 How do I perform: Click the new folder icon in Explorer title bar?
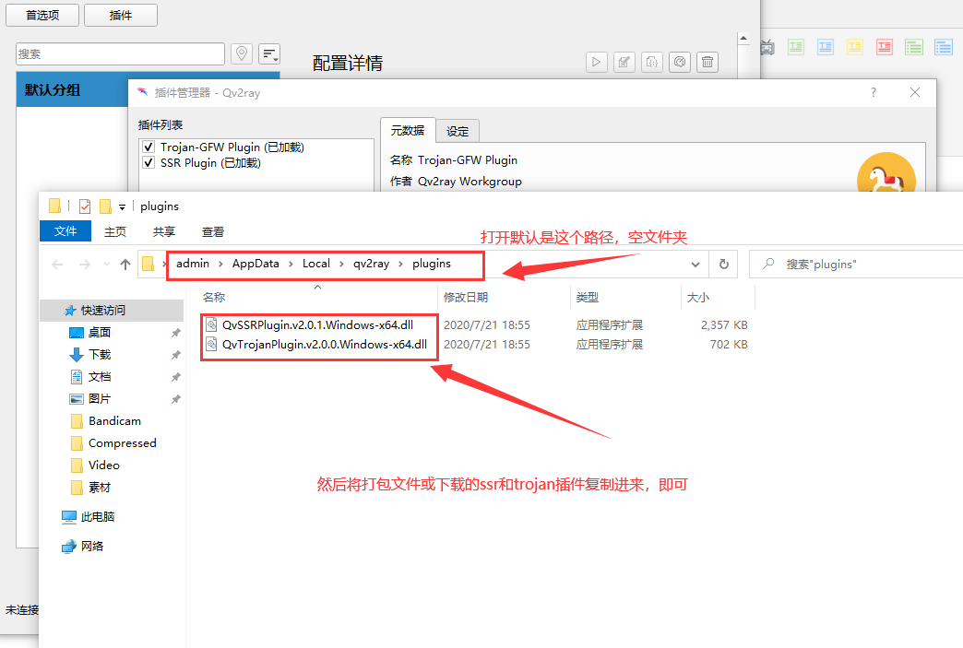coord(105,206)
